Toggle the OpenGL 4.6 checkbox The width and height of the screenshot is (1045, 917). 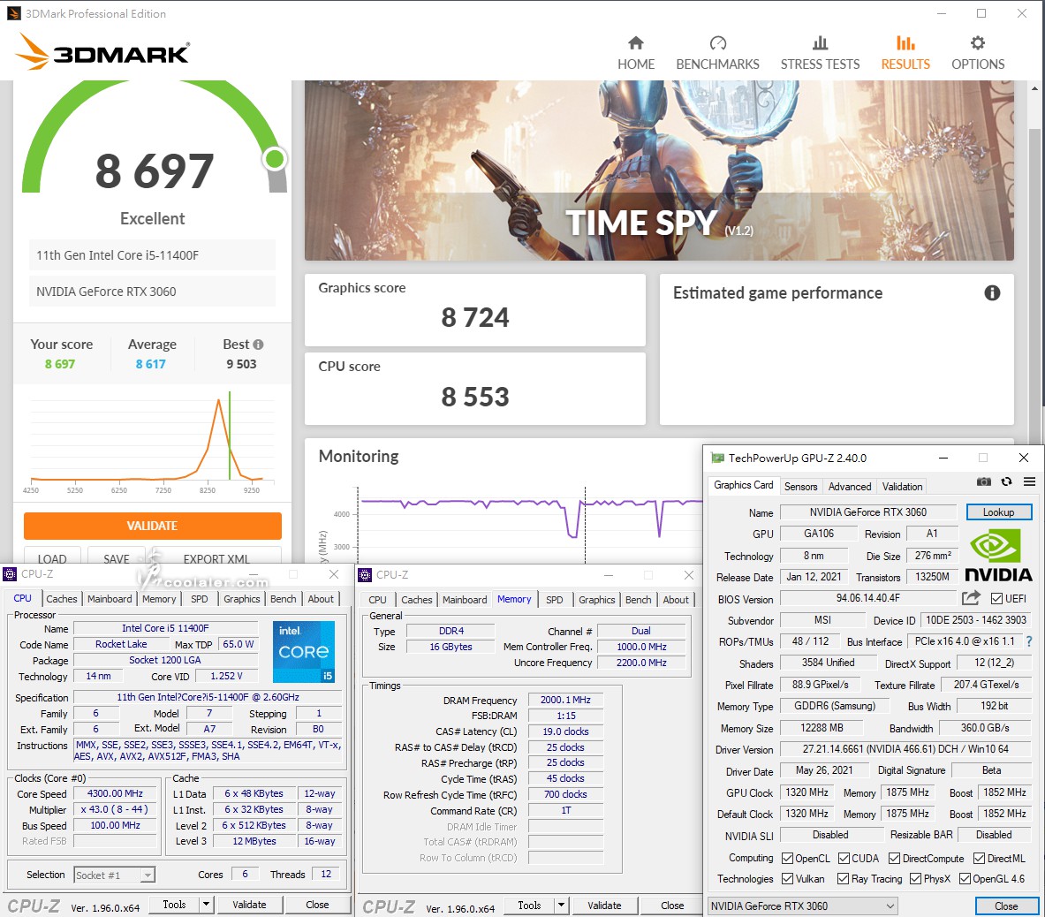[x=965, y=879]
